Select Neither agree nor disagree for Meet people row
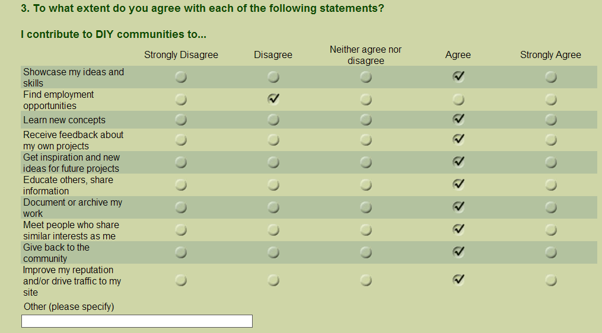602x333 pixels. point(366,230)
